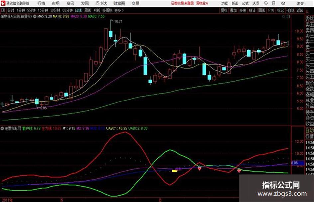Click the 散户线 6.79 indicator label
Screen dimensions: 314x202
31,128
